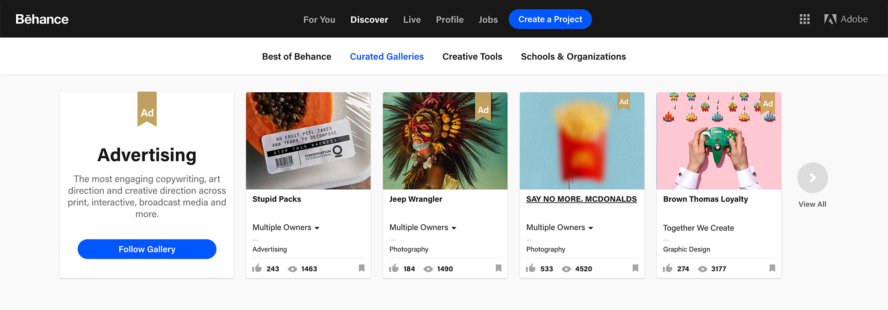This screenshot has width=888, height=310.
Task: Go to Profile
Action: 450,19
